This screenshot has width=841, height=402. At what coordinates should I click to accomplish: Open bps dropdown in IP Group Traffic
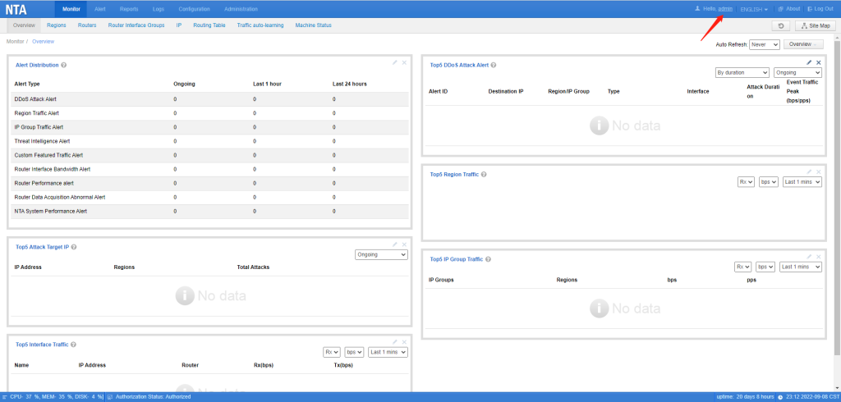click(765, 267)
